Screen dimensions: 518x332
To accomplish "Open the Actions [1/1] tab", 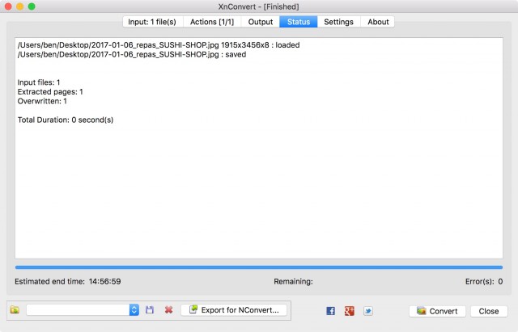I will 212,22.
